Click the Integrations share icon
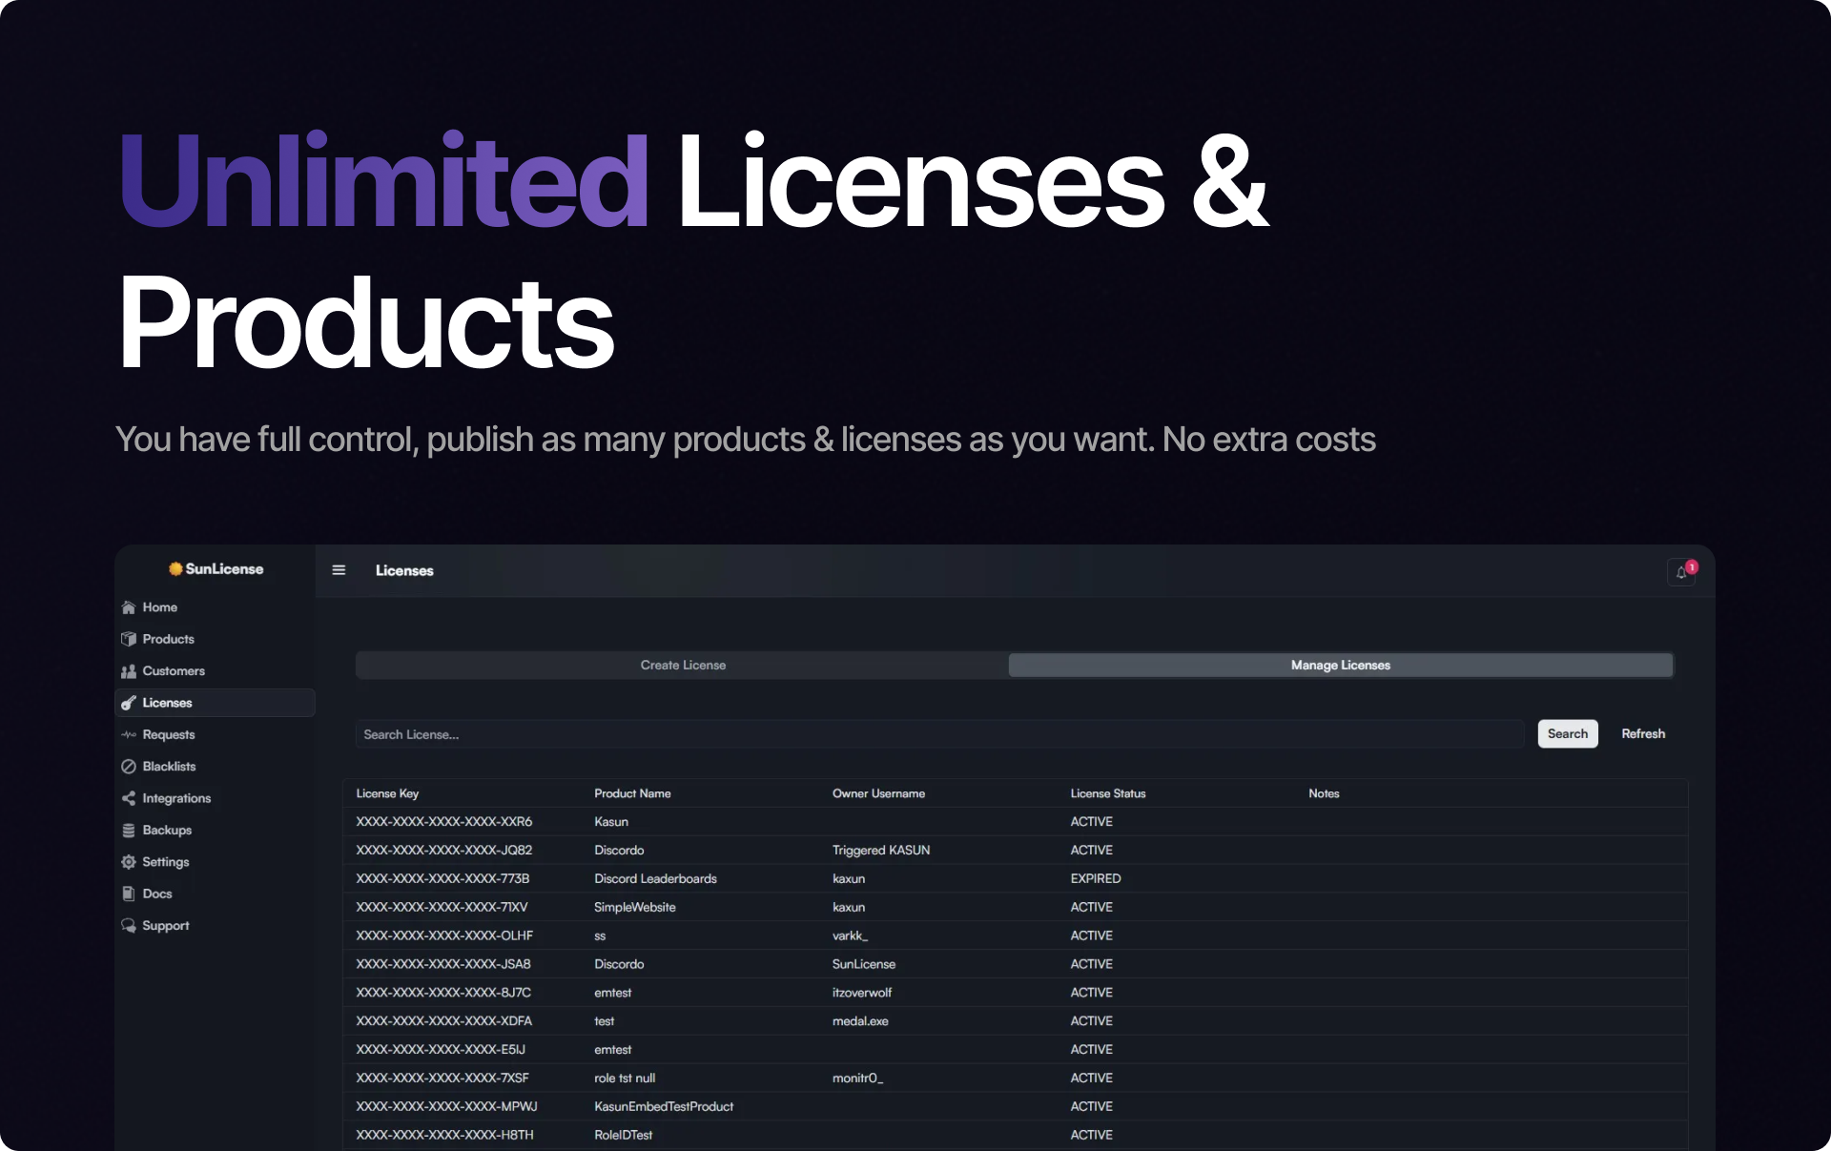The width and height of the screenshot is (1831, 1151). click(129, 798)
